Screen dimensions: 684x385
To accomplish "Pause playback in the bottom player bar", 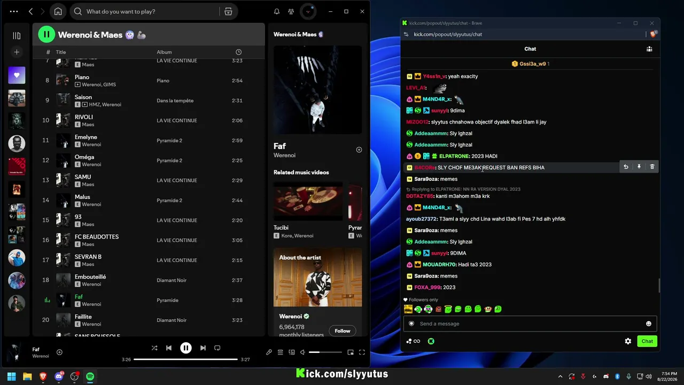I will [x=186, y=348].
